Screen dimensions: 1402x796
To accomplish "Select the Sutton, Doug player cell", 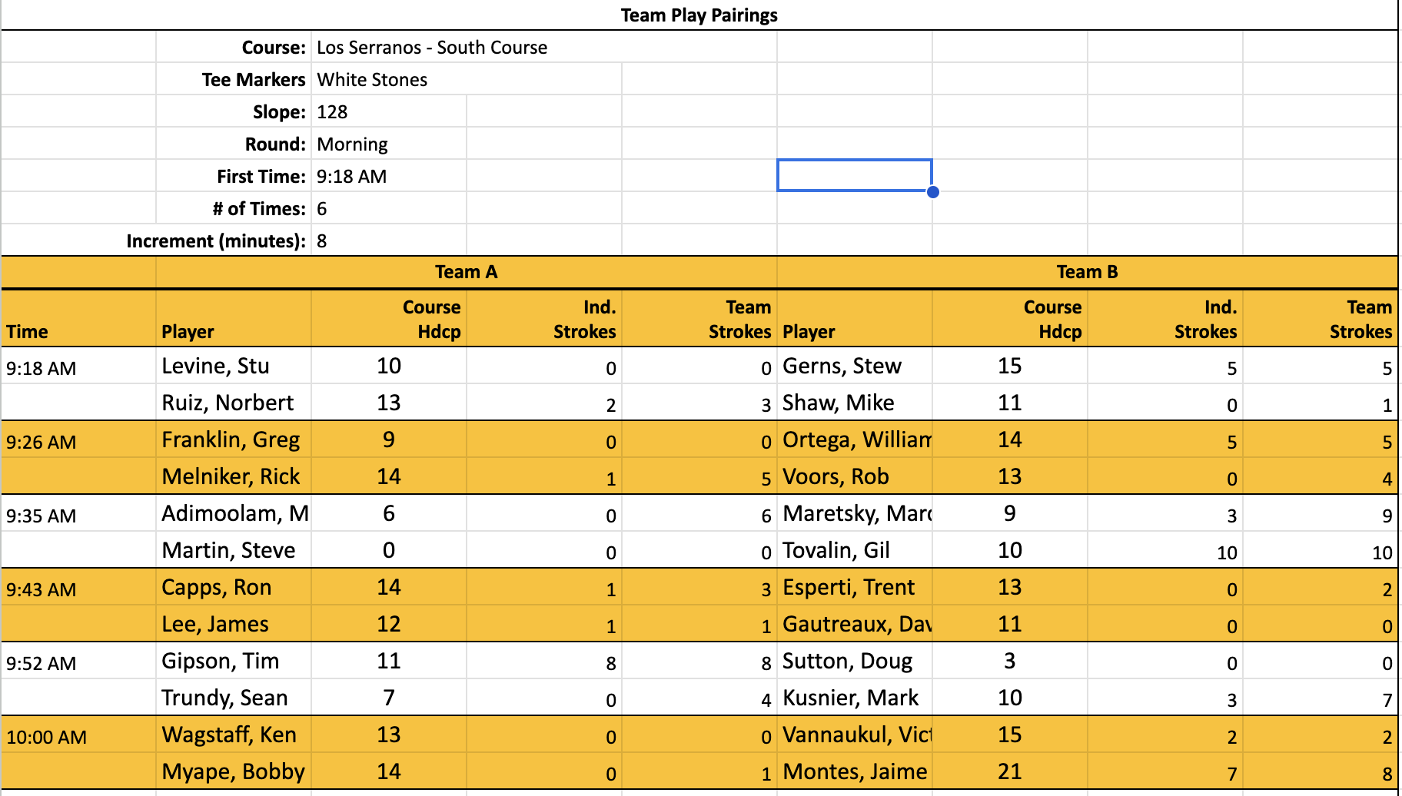I will point(847,661).
